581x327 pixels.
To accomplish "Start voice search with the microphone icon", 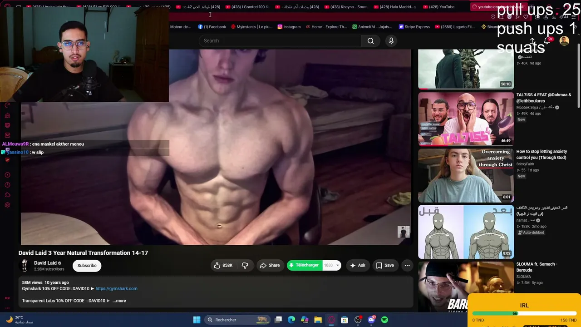I will click(391, 41).
